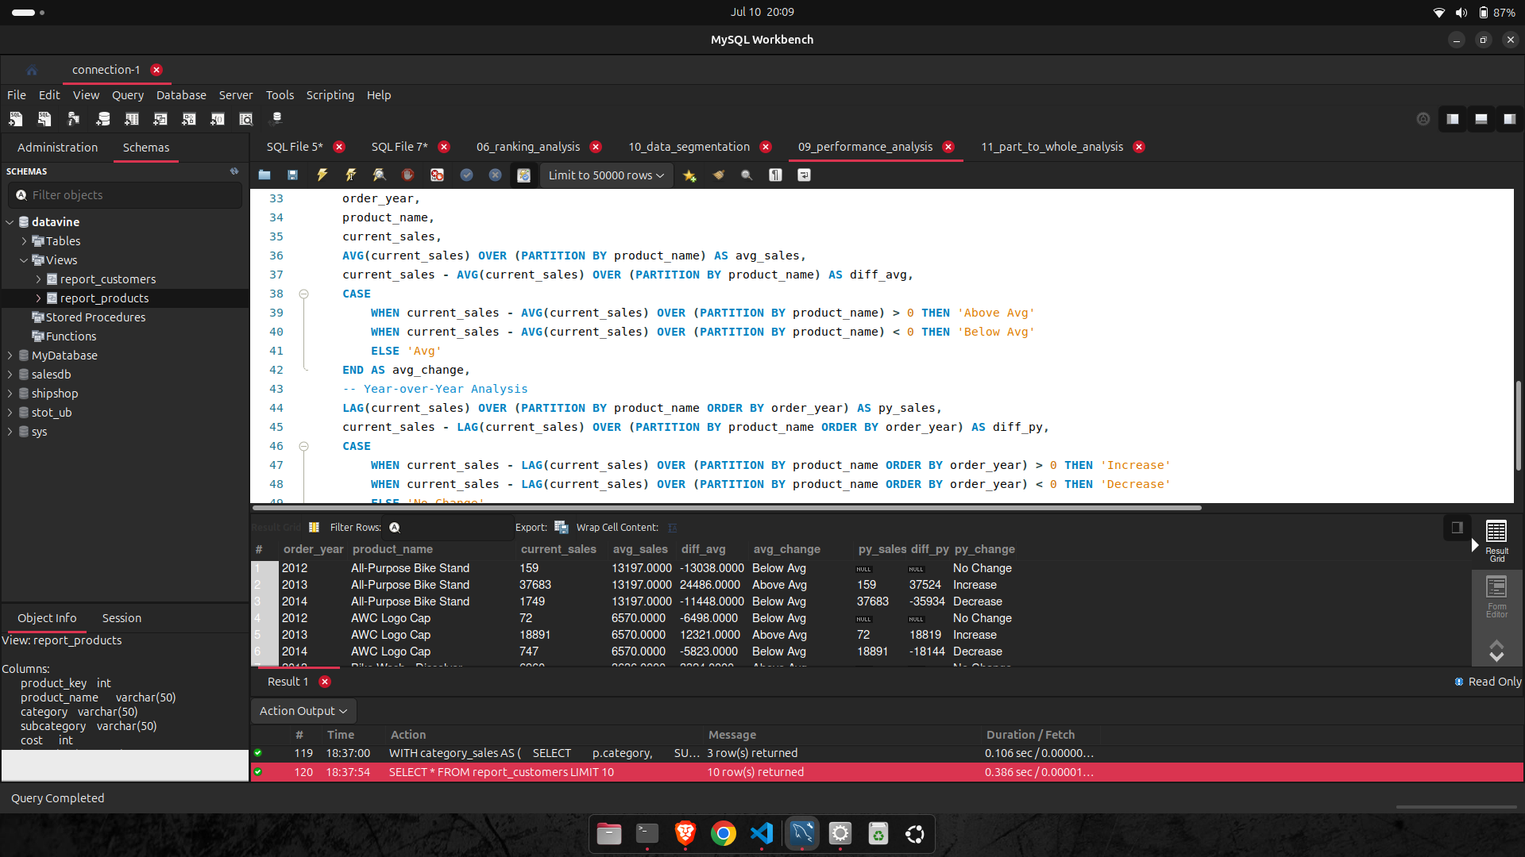
Task: Fold the CASE block at line 38
Action: pyautogui.click(x=303, y=294)
